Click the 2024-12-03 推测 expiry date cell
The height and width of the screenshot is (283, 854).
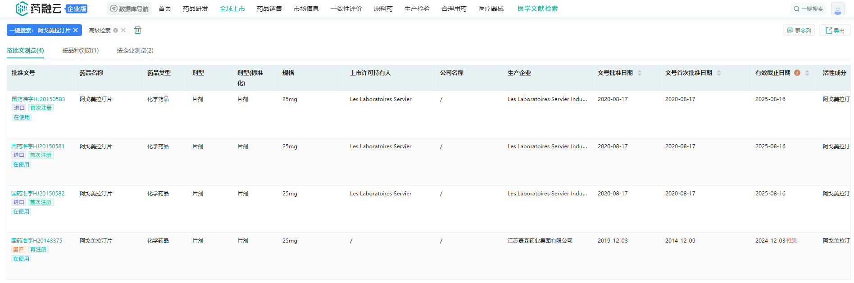pyautogui.click(x=776, y=241)
